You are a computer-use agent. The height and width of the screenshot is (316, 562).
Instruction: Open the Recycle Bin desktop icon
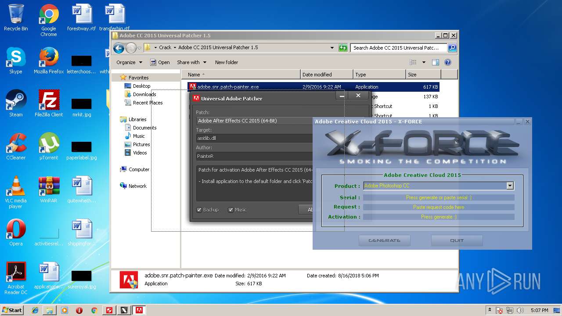(16, 18)
